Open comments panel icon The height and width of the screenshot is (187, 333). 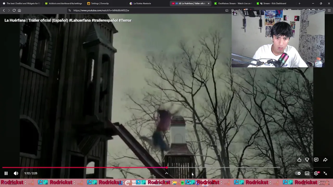click(x=316, y=160)
